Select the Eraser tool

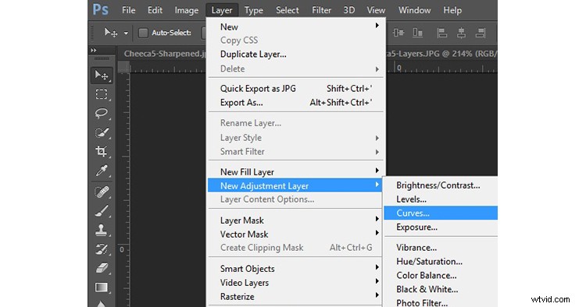coord(102,268)
